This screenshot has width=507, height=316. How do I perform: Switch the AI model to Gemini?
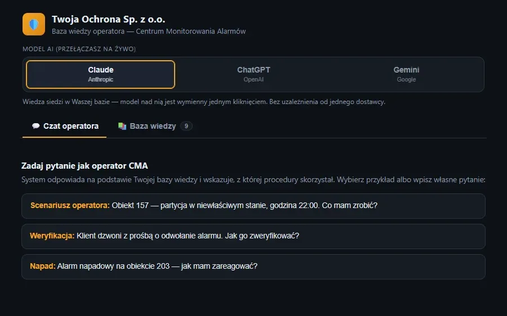[406, 74]
